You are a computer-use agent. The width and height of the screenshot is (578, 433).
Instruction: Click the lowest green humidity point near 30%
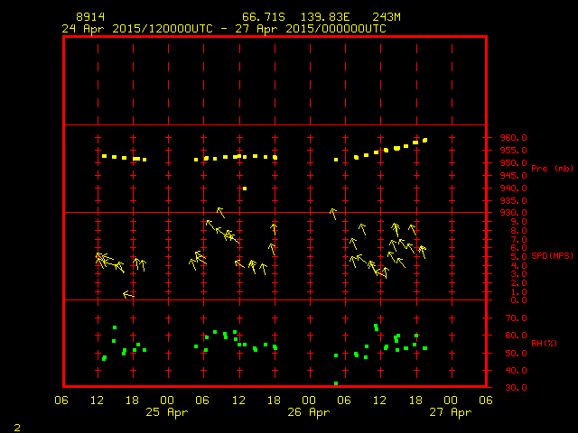(x=336, y=383)
